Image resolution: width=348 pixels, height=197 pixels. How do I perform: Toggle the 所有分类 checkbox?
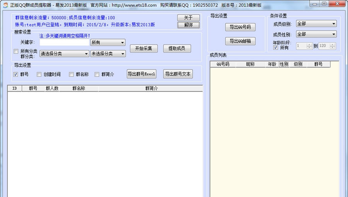(x=16, y=51)
